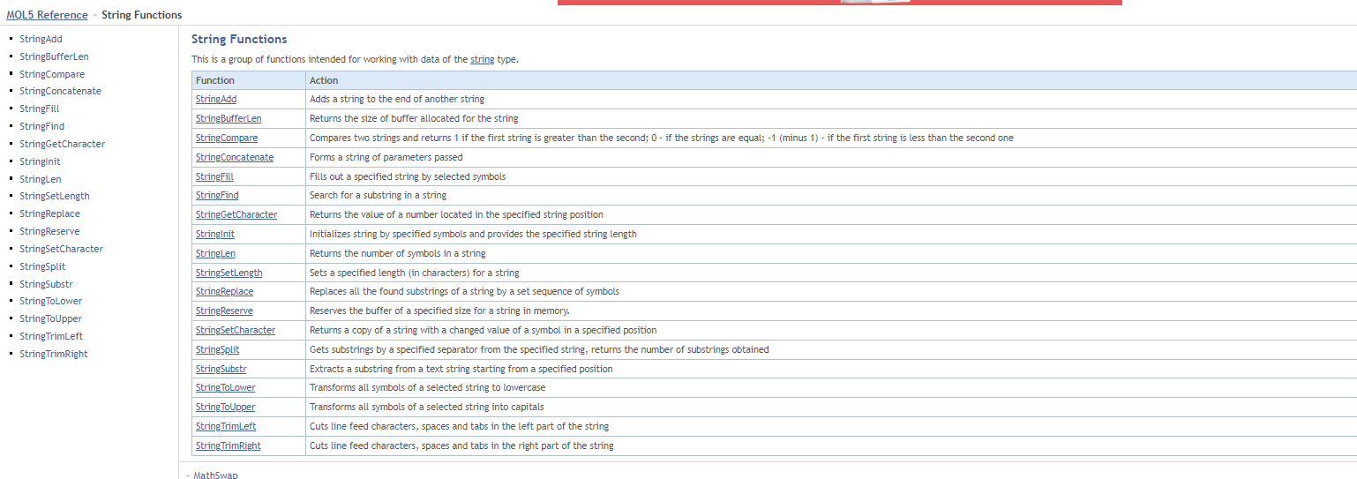Go to previous topic MathSwap

[x=215, y=475]
